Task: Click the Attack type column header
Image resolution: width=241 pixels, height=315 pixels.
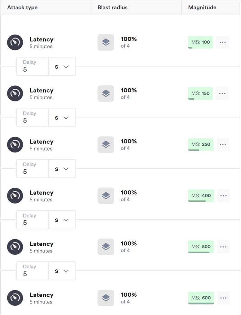Action: [x=22, y=8]
